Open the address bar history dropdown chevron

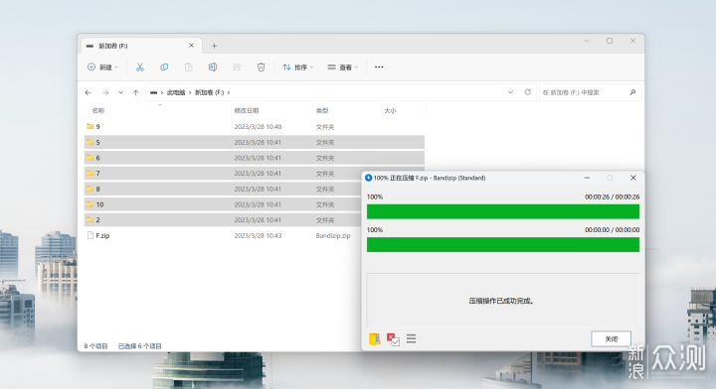[510, 92]
